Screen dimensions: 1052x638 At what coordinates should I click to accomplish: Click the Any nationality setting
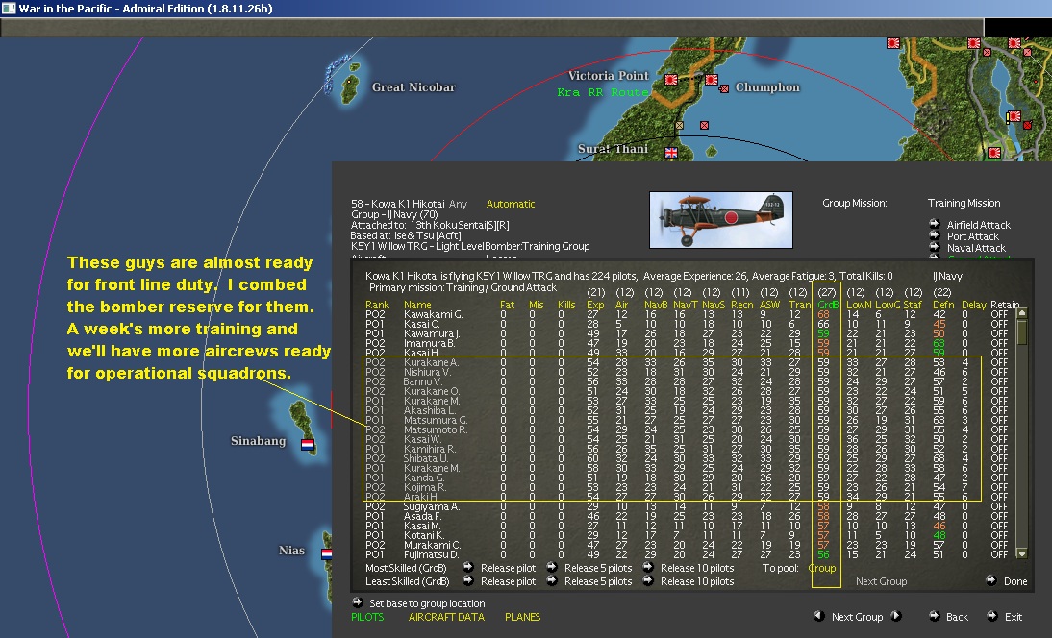point(459,204)
